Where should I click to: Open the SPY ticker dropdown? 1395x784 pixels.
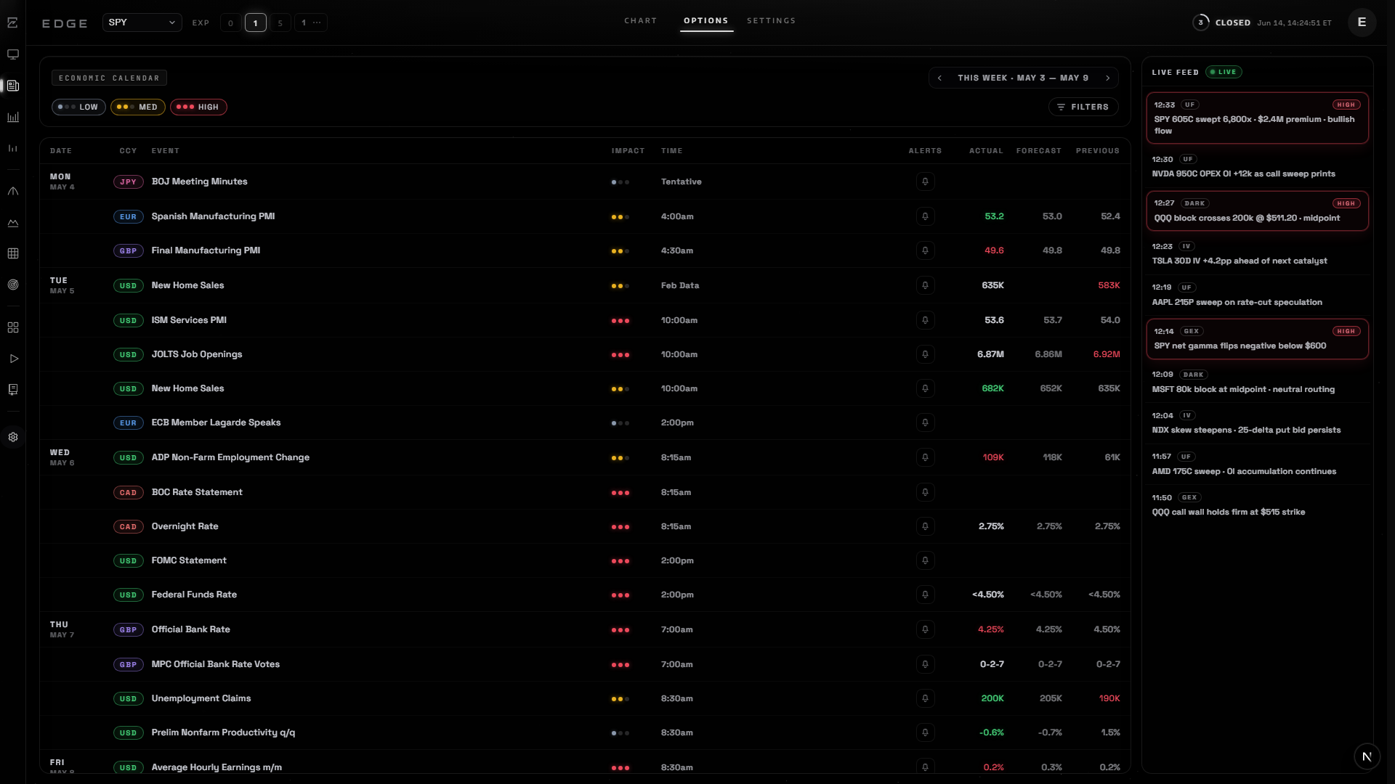coord(142,23)
